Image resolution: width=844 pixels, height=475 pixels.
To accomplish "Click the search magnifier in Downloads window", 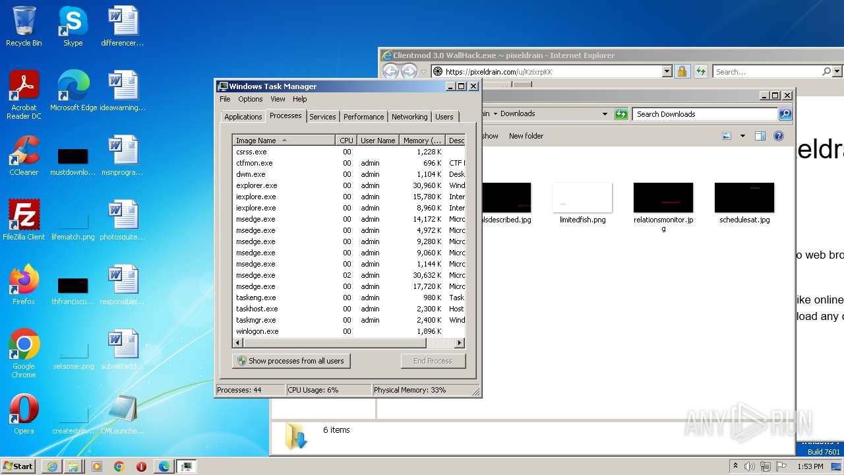I will (785, 114).
